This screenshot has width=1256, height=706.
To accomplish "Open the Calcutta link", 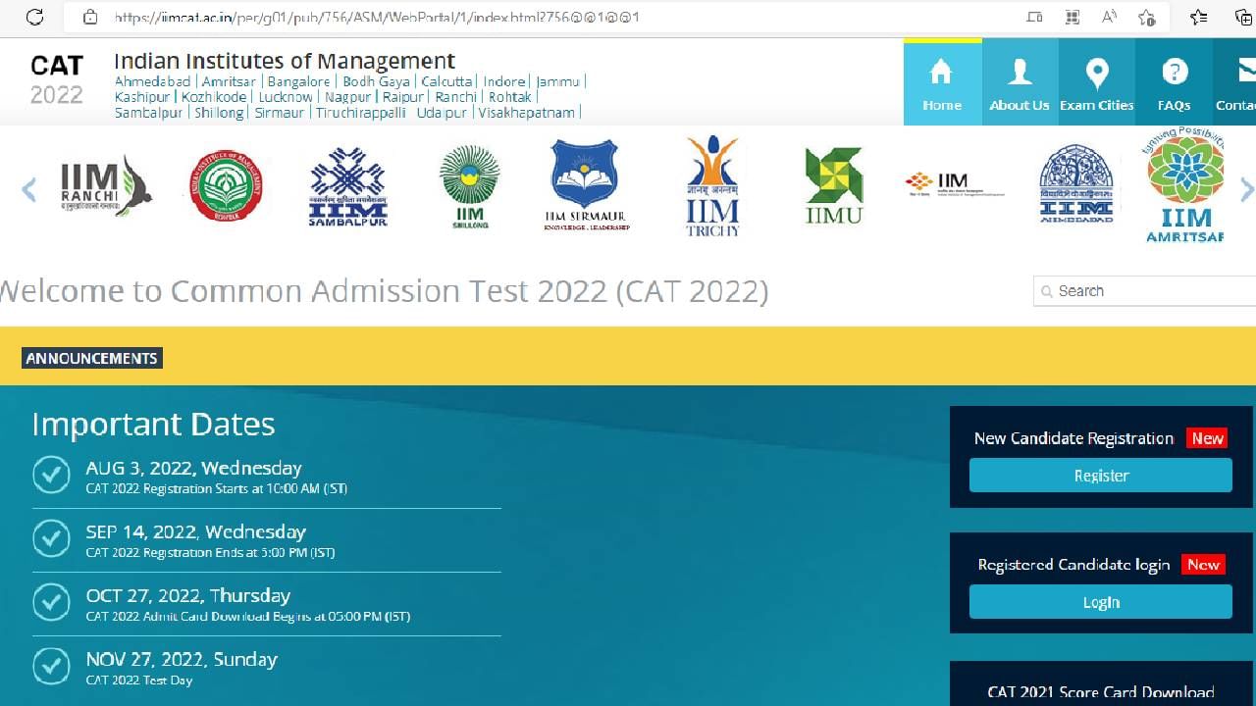I will point(446,81).
